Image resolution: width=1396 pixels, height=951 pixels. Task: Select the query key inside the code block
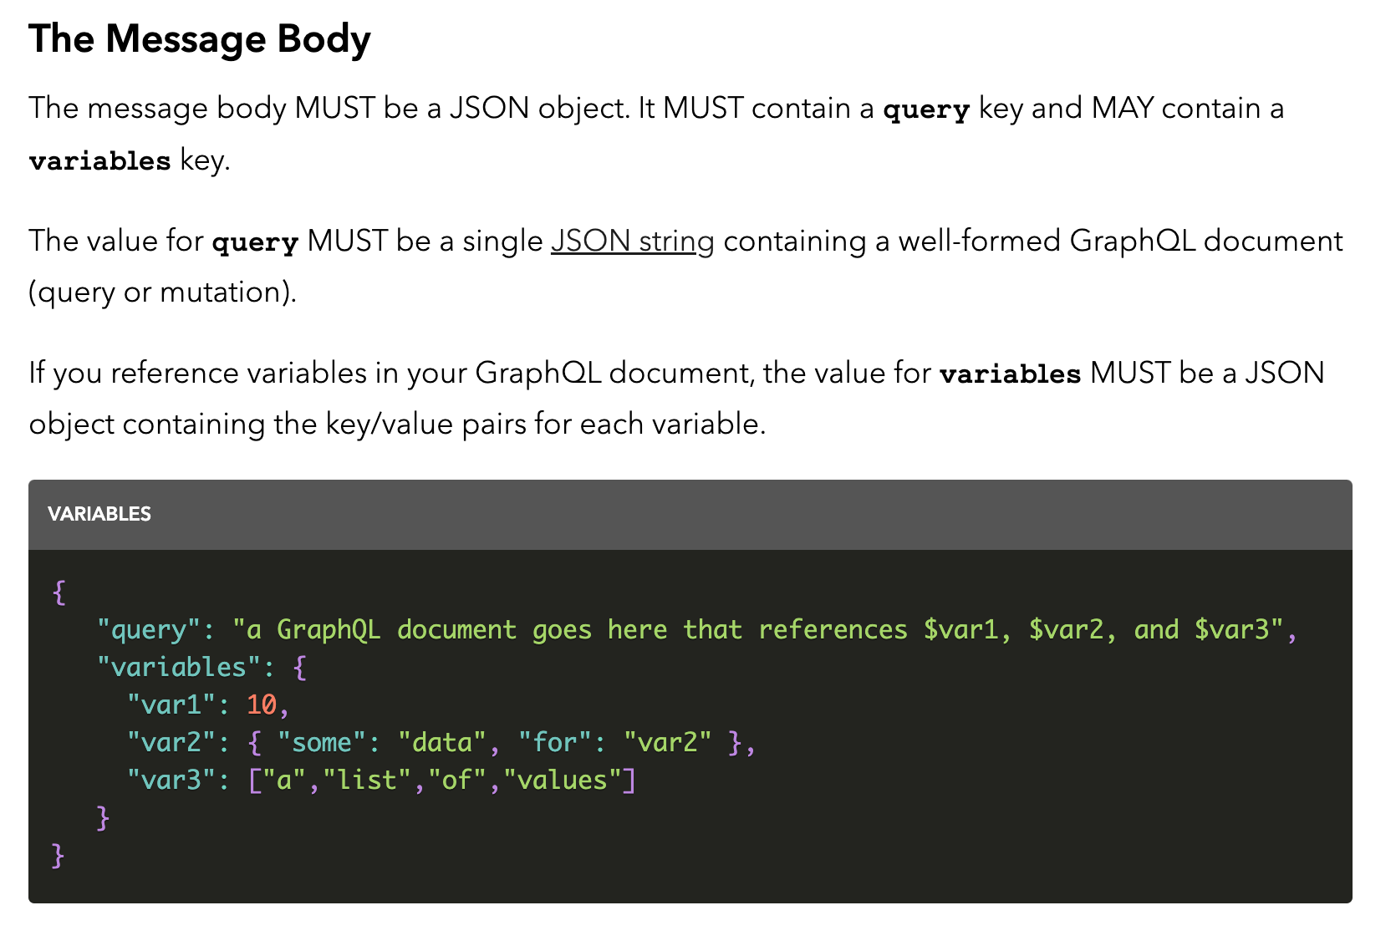coord(147,628)
